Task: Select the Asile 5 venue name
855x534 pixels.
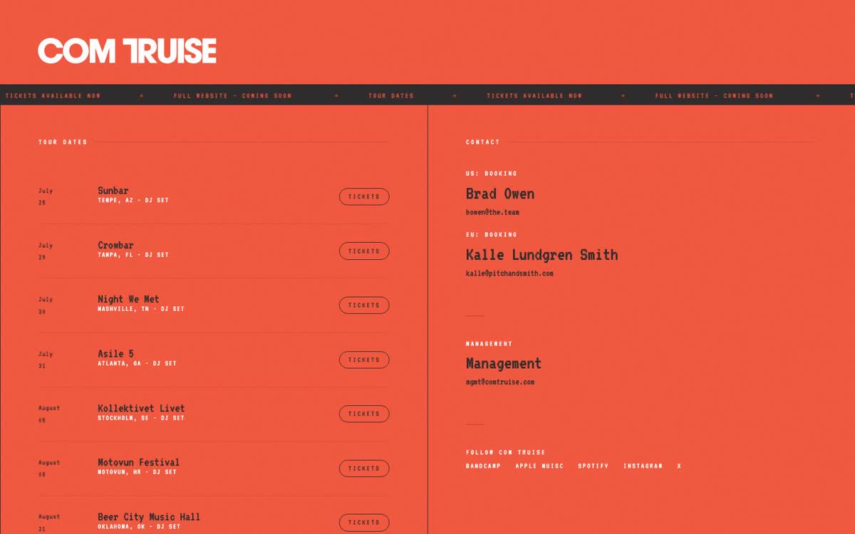Action: pyautogui.click(x=115, y=354)
